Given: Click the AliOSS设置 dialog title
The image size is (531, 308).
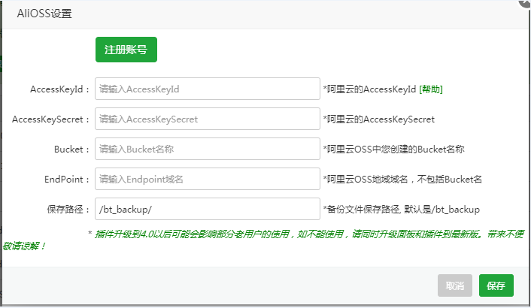Looking at the screenshot, I should [44, 14].
